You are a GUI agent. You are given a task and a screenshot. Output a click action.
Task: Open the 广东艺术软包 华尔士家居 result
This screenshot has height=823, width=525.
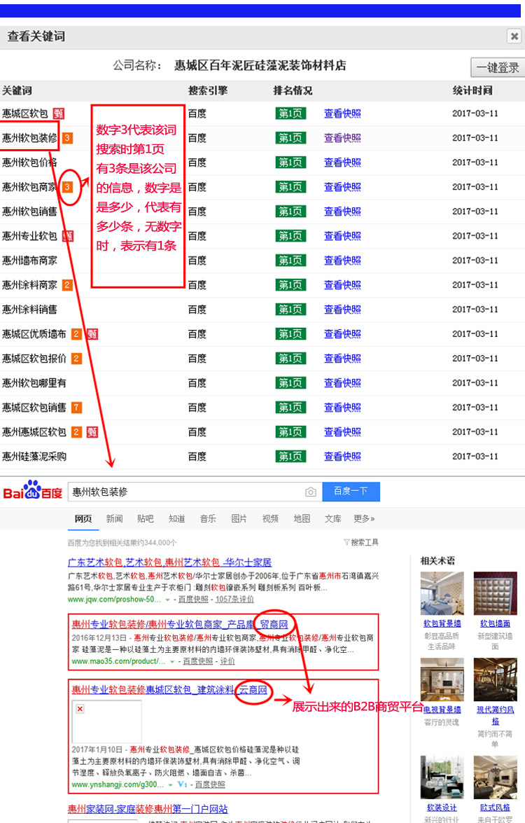169,562
